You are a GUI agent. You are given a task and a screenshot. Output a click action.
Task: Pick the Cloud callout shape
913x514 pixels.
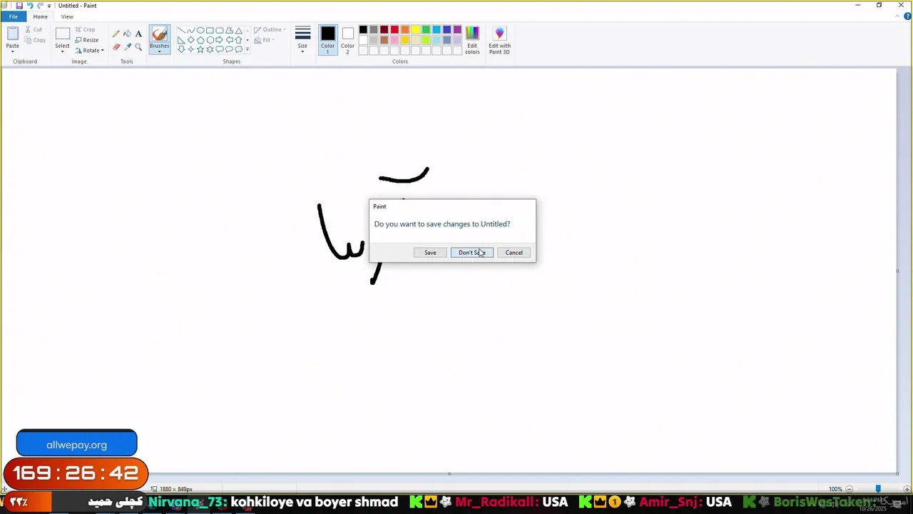(x=238, y=49)
